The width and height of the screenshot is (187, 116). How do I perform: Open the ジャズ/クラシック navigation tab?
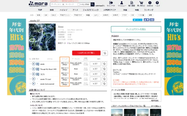pyautogui.click(x=91, y=10)
